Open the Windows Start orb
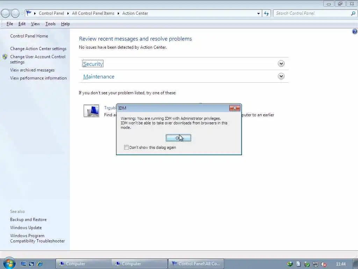358x269 pixels. [9, 263]
